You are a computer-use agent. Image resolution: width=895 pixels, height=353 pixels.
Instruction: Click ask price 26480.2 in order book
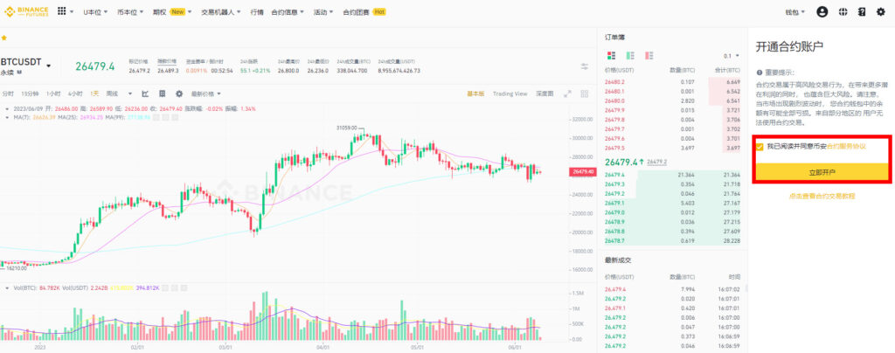(614, 82)
